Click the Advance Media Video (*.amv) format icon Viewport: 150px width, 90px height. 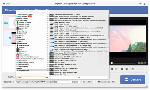coord(52,15)
